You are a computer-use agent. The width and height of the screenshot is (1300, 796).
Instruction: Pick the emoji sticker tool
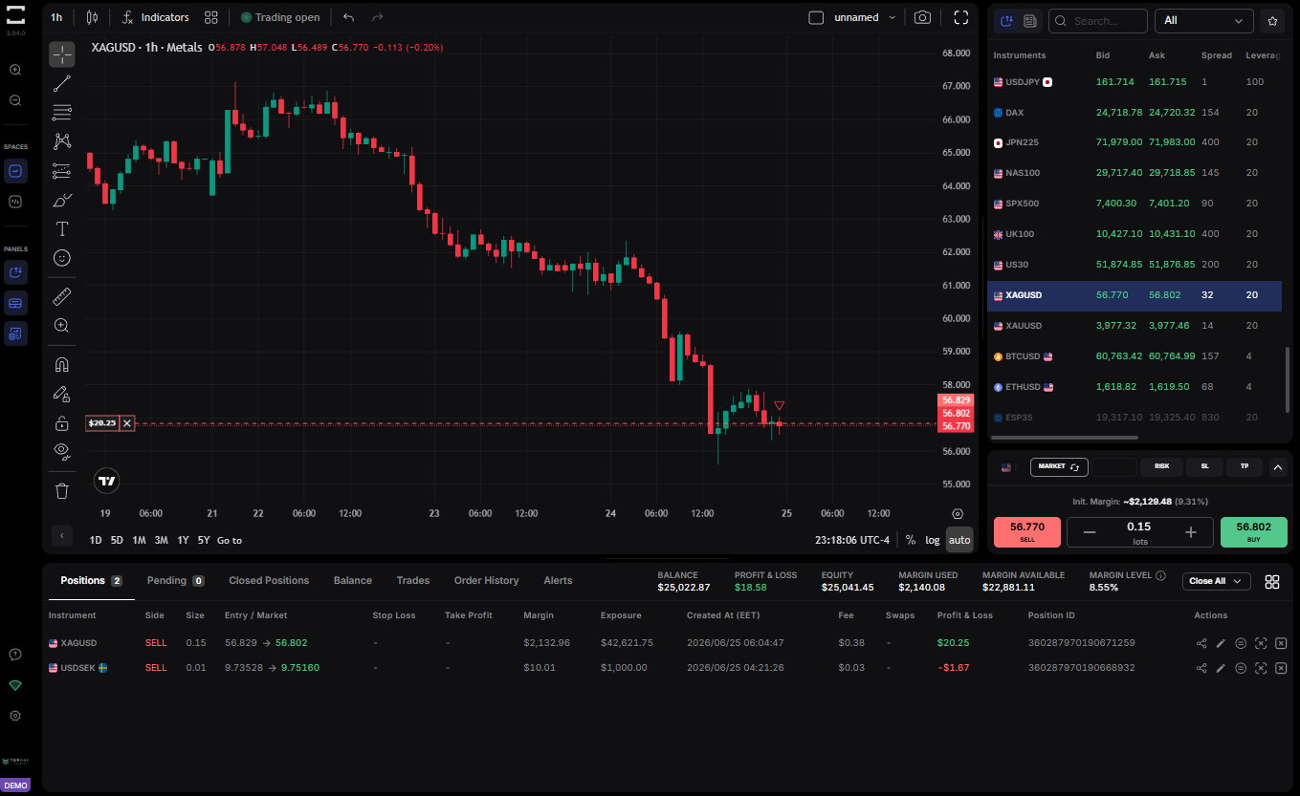click(x=62, y=258)
